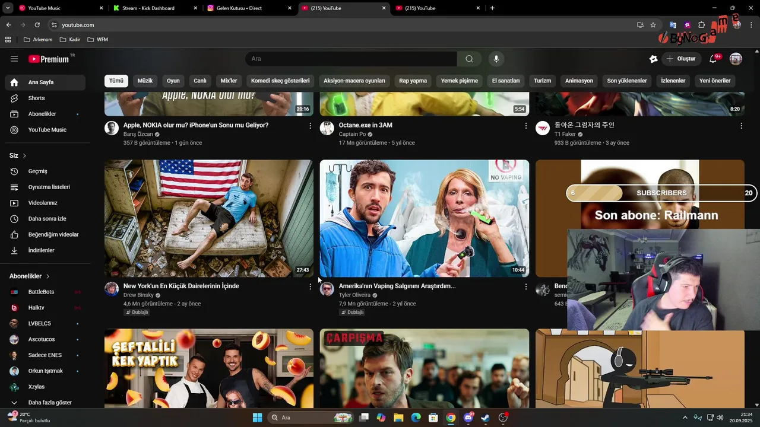The width and height of the screenshot is (760, 427).
Task: Open Videolarınız page
Action: [45, 203]
